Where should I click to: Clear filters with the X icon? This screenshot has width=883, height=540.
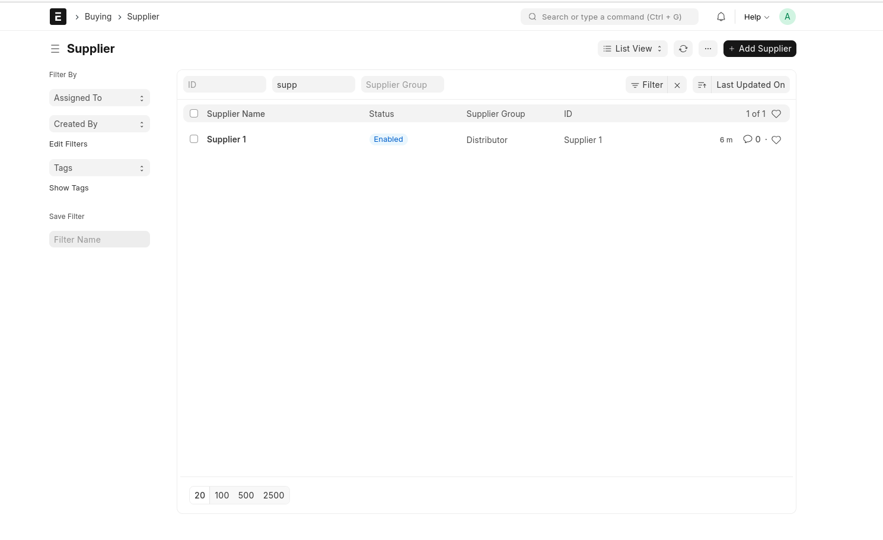677,85
